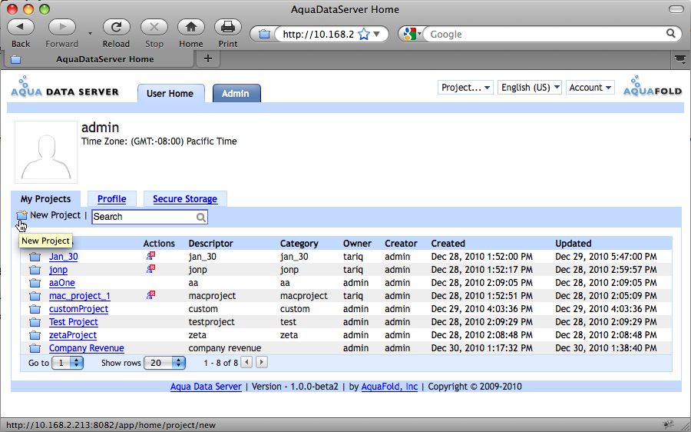
Task: Click the action icon in mac_project_1 row
Action: tap(150, 294)
